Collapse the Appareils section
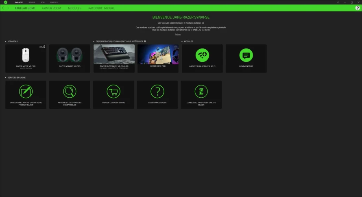This screenshot has height=197, width=362. pos(6,42)
